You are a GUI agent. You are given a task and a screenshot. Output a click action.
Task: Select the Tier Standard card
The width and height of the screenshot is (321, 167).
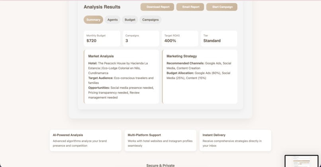(x=219, y=39)
